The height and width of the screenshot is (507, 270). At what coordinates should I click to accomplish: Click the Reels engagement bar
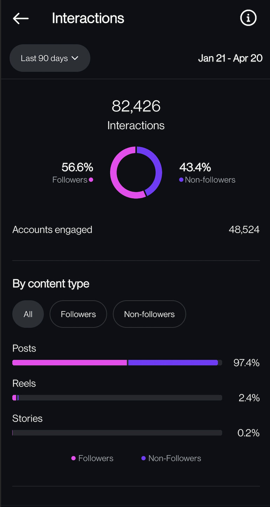click(117, 398)
